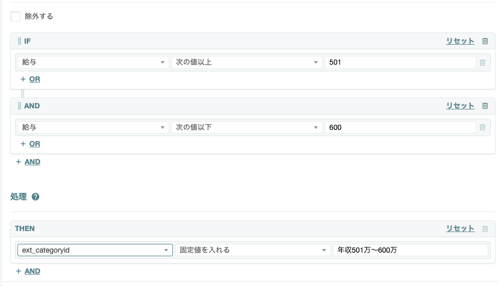The width and height of the screenshot is (499, 287).
Task: Open the 固定値を入れる action dropdown
Action: click(253, 250)
